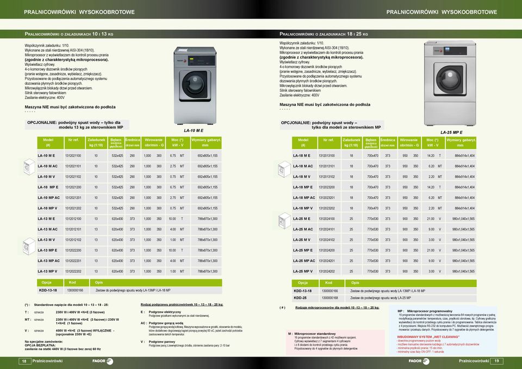Click "Rodzaje mikroprocesorów dla modeli" underlined heading
This screenshot has width=522, height=369.
point(337,308)
